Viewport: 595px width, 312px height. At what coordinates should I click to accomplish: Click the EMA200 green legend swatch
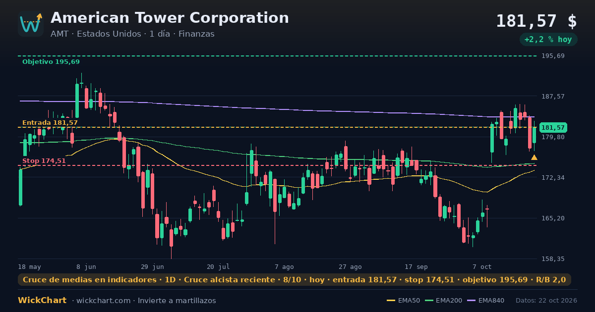click(x=429, y=301)
